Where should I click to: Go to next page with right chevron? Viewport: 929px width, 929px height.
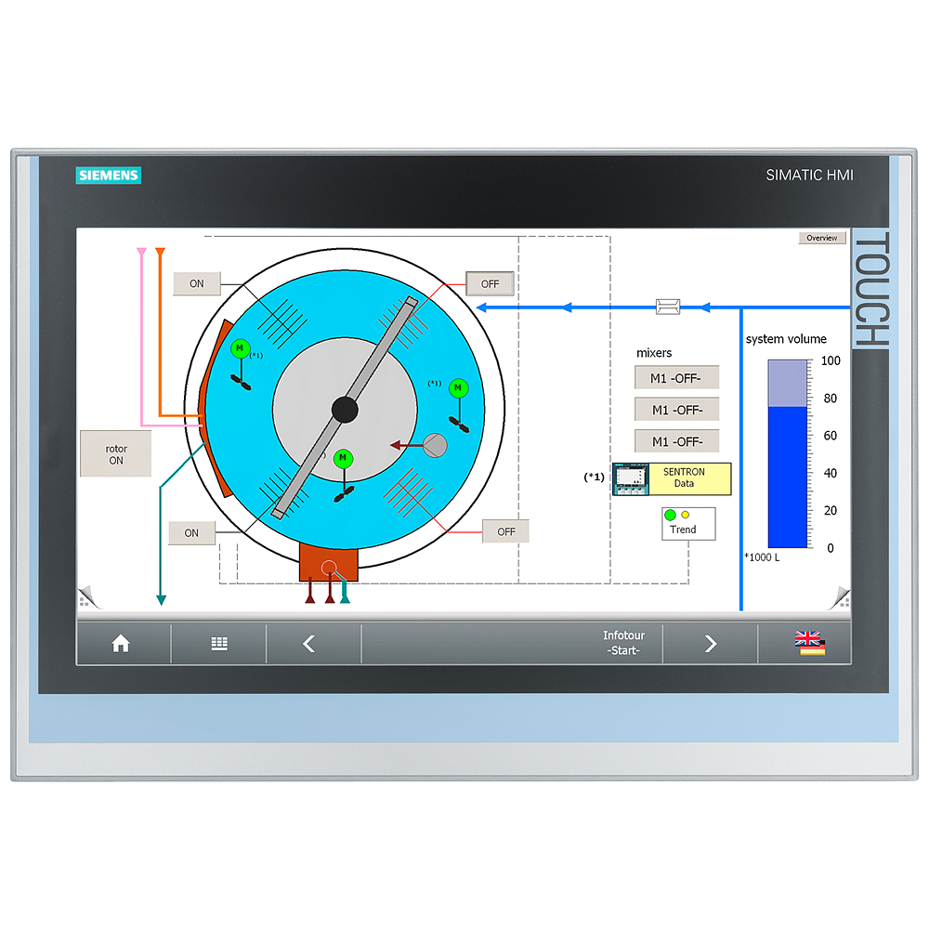click(x=711, y=644)
